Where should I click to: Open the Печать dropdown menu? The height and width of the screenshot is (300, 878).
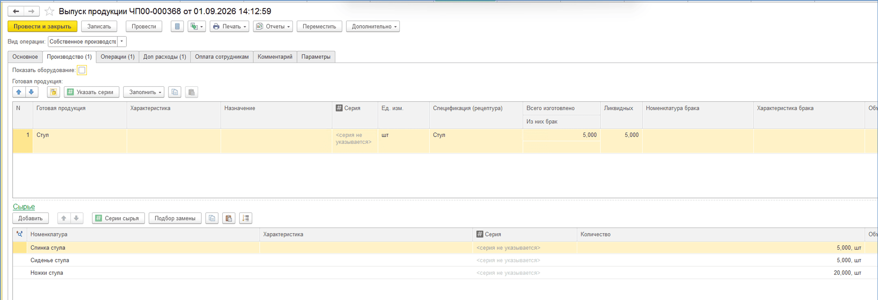[229, 26]
